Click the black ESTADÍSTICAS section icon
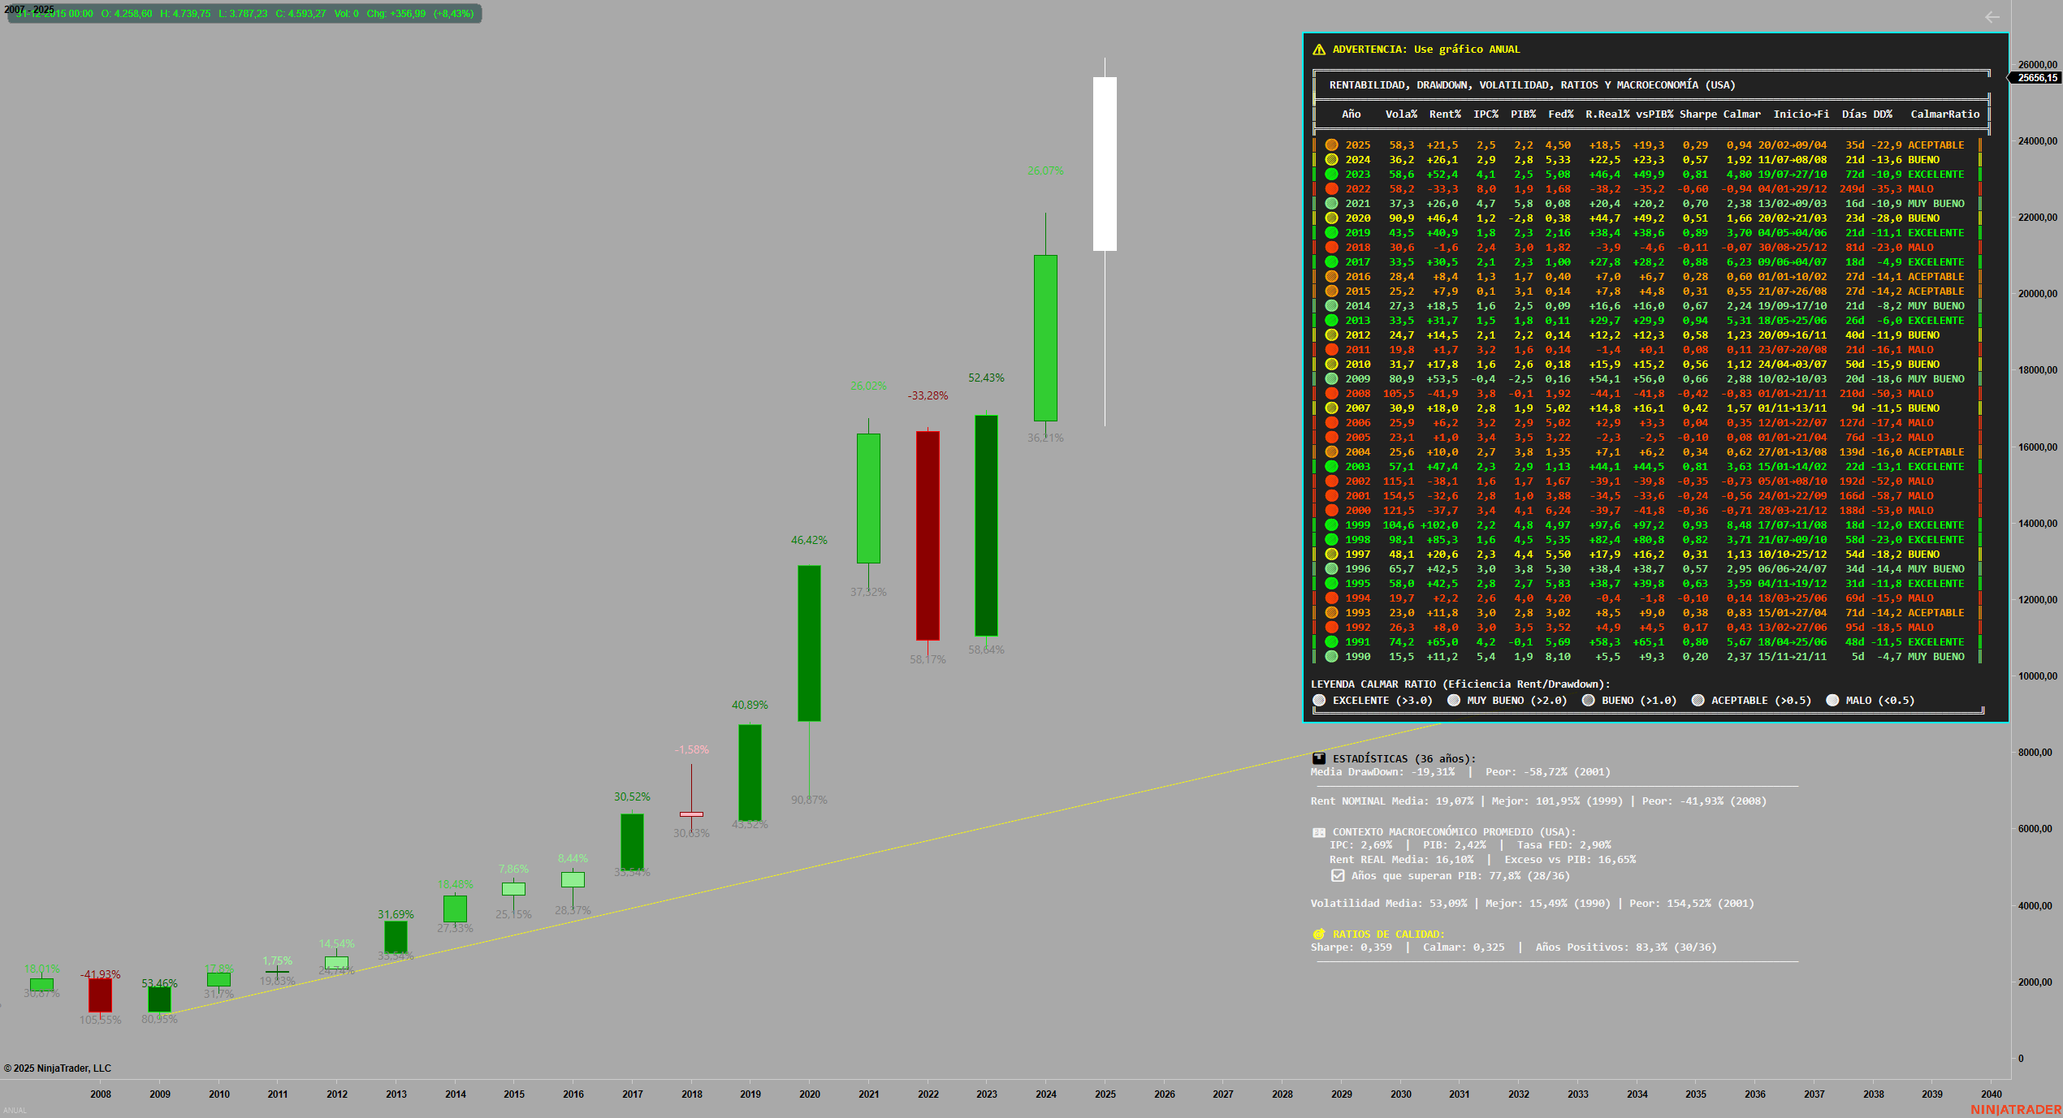Viewport: 2063px width, 1118px height. tap(1319, 758)
